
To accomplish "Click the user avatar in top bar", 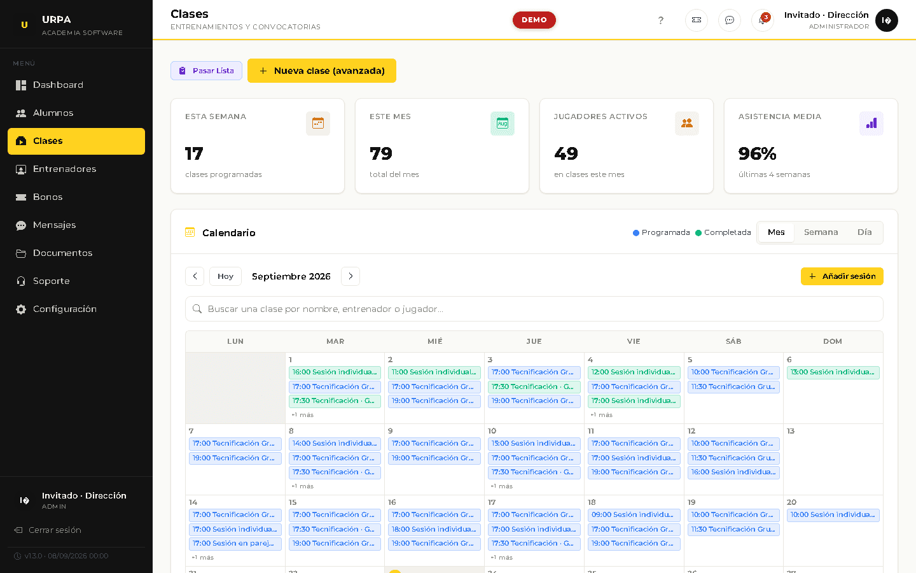I will [887, 20].
